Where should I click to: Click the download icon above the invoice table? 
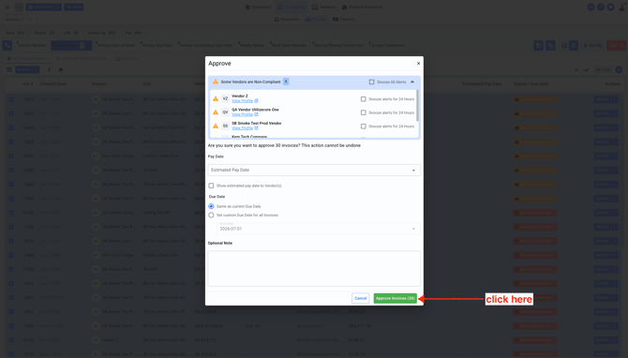click(50, 69)
